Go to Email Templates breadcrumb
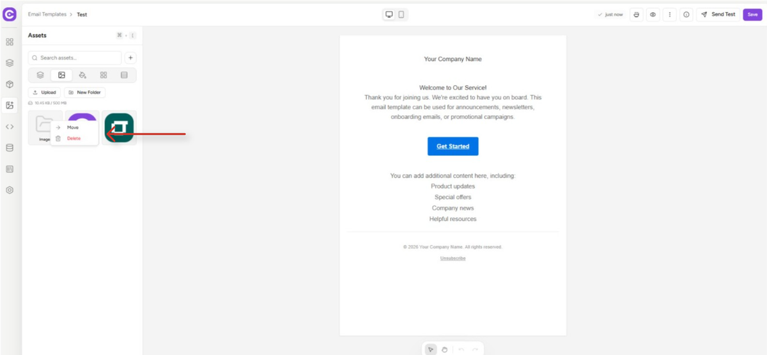The height and width of the screenshot is (355, 767). 47,14
